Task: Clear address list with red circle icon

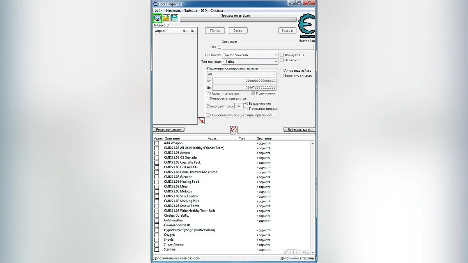Action: click(234, 129)
